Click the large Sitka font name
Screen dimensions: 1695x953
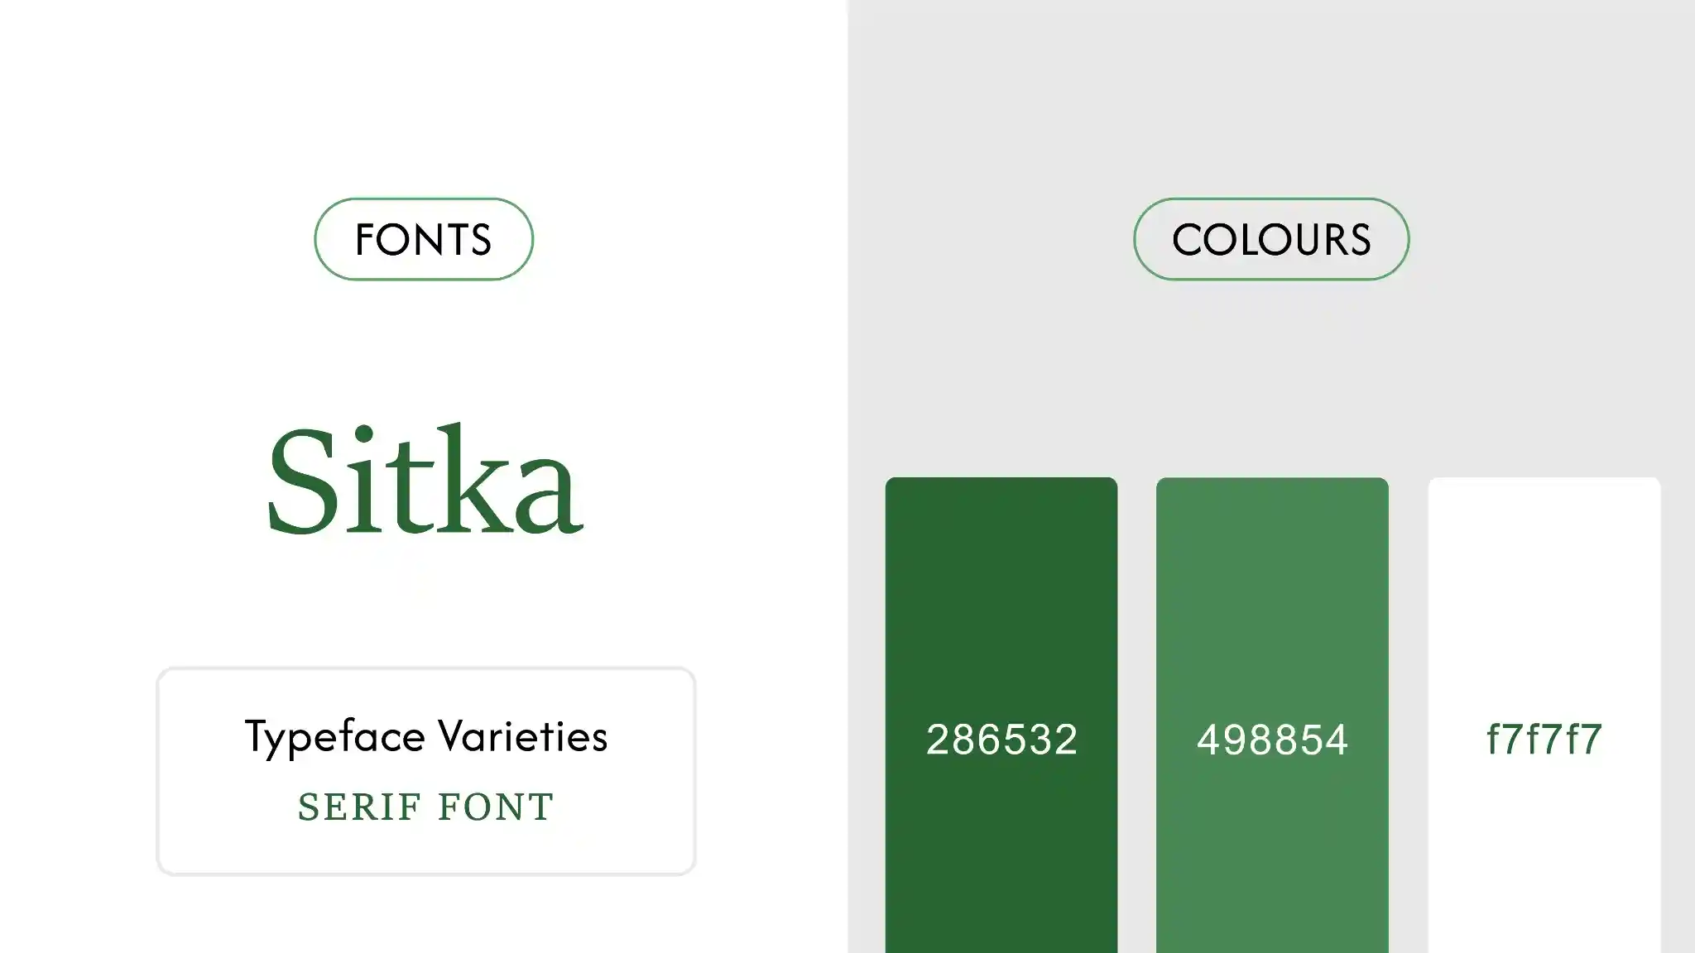tap(425, 481)
